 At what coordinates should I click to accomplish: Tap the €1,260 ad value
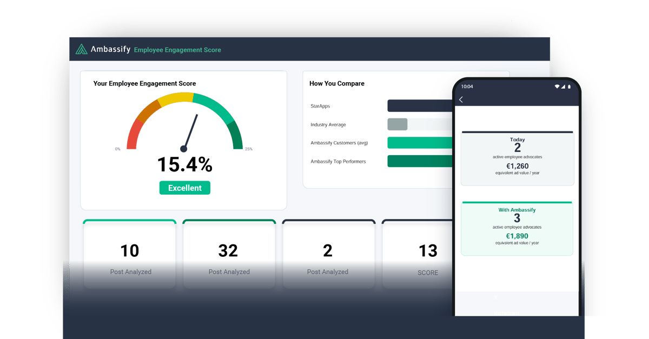pos(518,167)
